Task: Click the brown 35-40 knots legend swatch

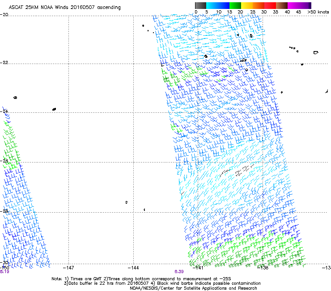Action: click(282, 5)
